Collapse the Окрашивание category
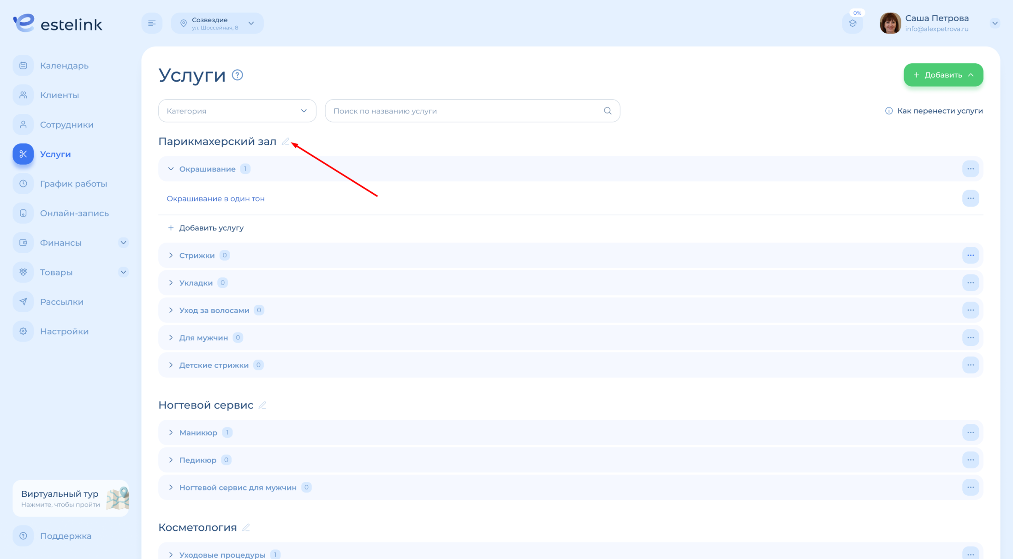Viewport: 1013px width, 559px height. [x=171, y=169]
